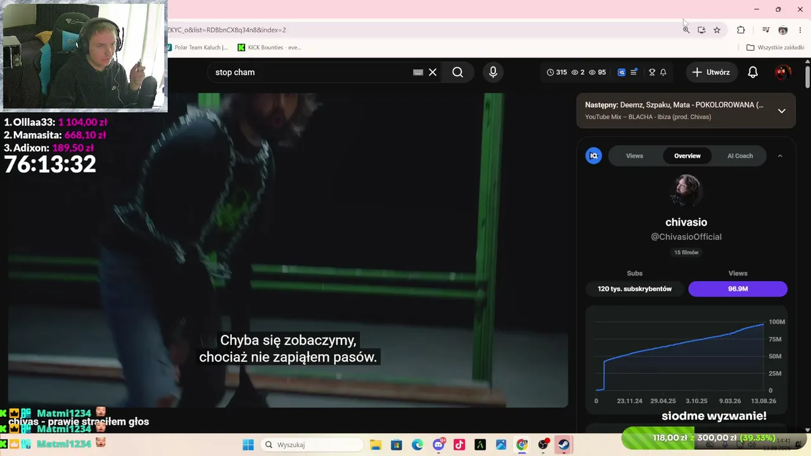Select the 96.9M views stat button
The image size is (811, 456).
click(x=738, y=289)
